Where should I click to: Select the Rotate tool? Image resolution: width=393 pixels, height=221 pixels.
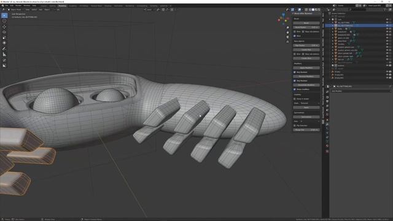point(4,32)
